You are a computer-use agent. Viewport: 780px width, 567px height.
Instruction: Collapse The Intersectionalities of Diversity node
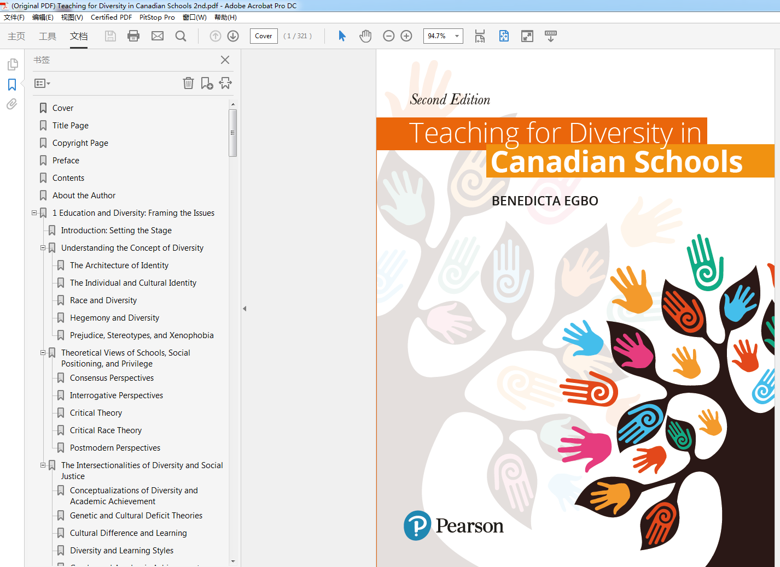43,465
